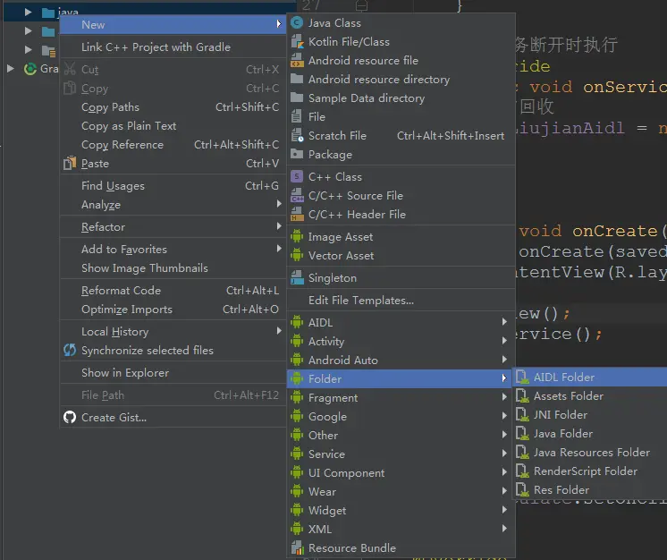Click the Java Folder icon
Image resolution: width=667 pixels, height=560 pixels.
[523, 433]
